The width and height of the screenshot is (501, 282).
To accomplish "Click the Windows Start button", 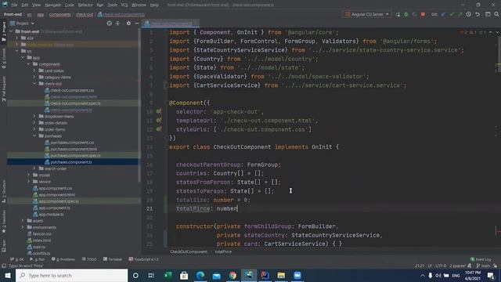I will click(x=8, y=275).
